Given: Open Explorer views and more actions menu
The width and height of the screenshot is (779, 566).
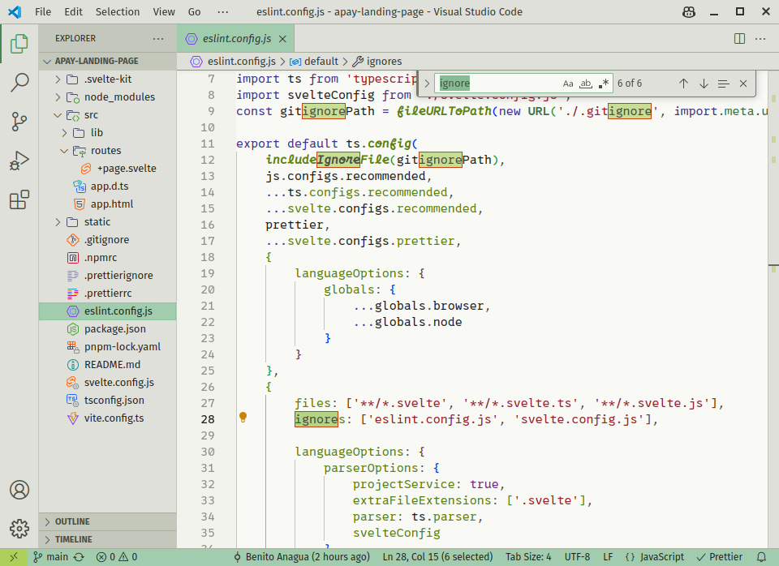Looking at the screenshot, I should pos(158,39).
